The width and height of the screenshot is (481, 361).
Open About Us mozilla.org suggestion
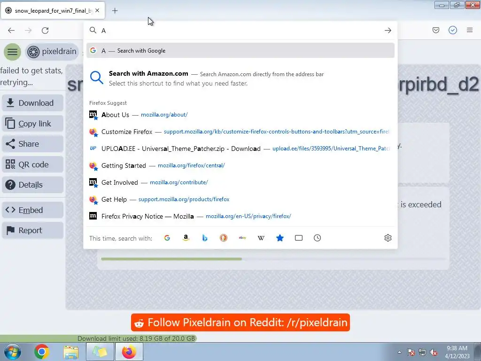point(240,115)
